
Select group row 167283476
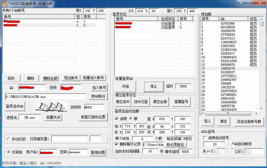point(229,110)
